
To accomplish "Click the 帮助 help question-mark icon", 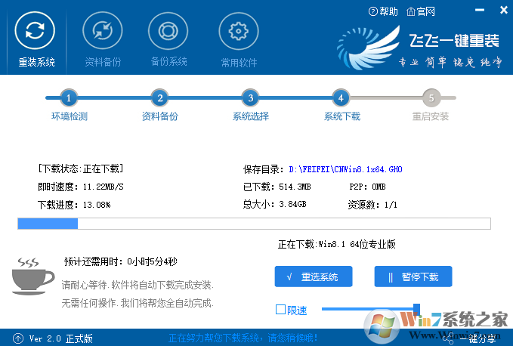I will [x=373, y=11].
